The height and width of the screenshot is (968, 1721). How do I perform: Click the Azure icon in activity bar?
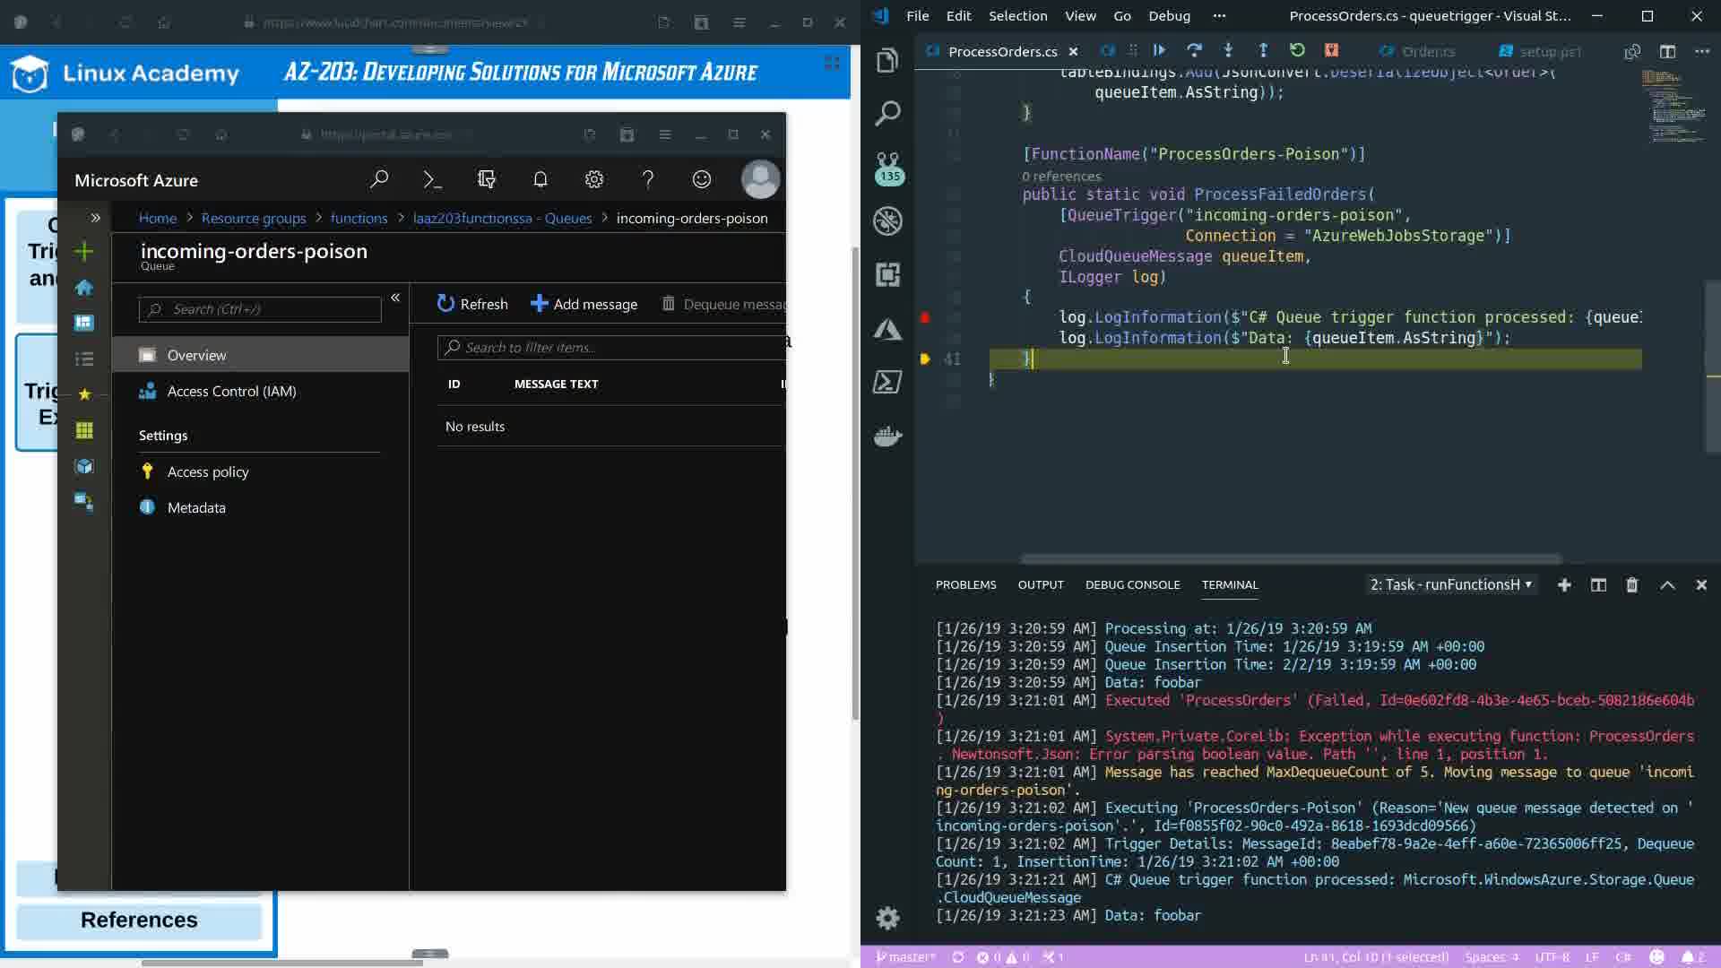[x=887, y=329]
